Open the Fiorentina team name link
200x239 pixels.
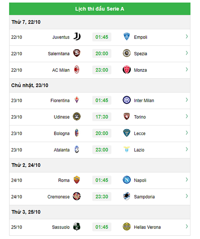[60, 101]
